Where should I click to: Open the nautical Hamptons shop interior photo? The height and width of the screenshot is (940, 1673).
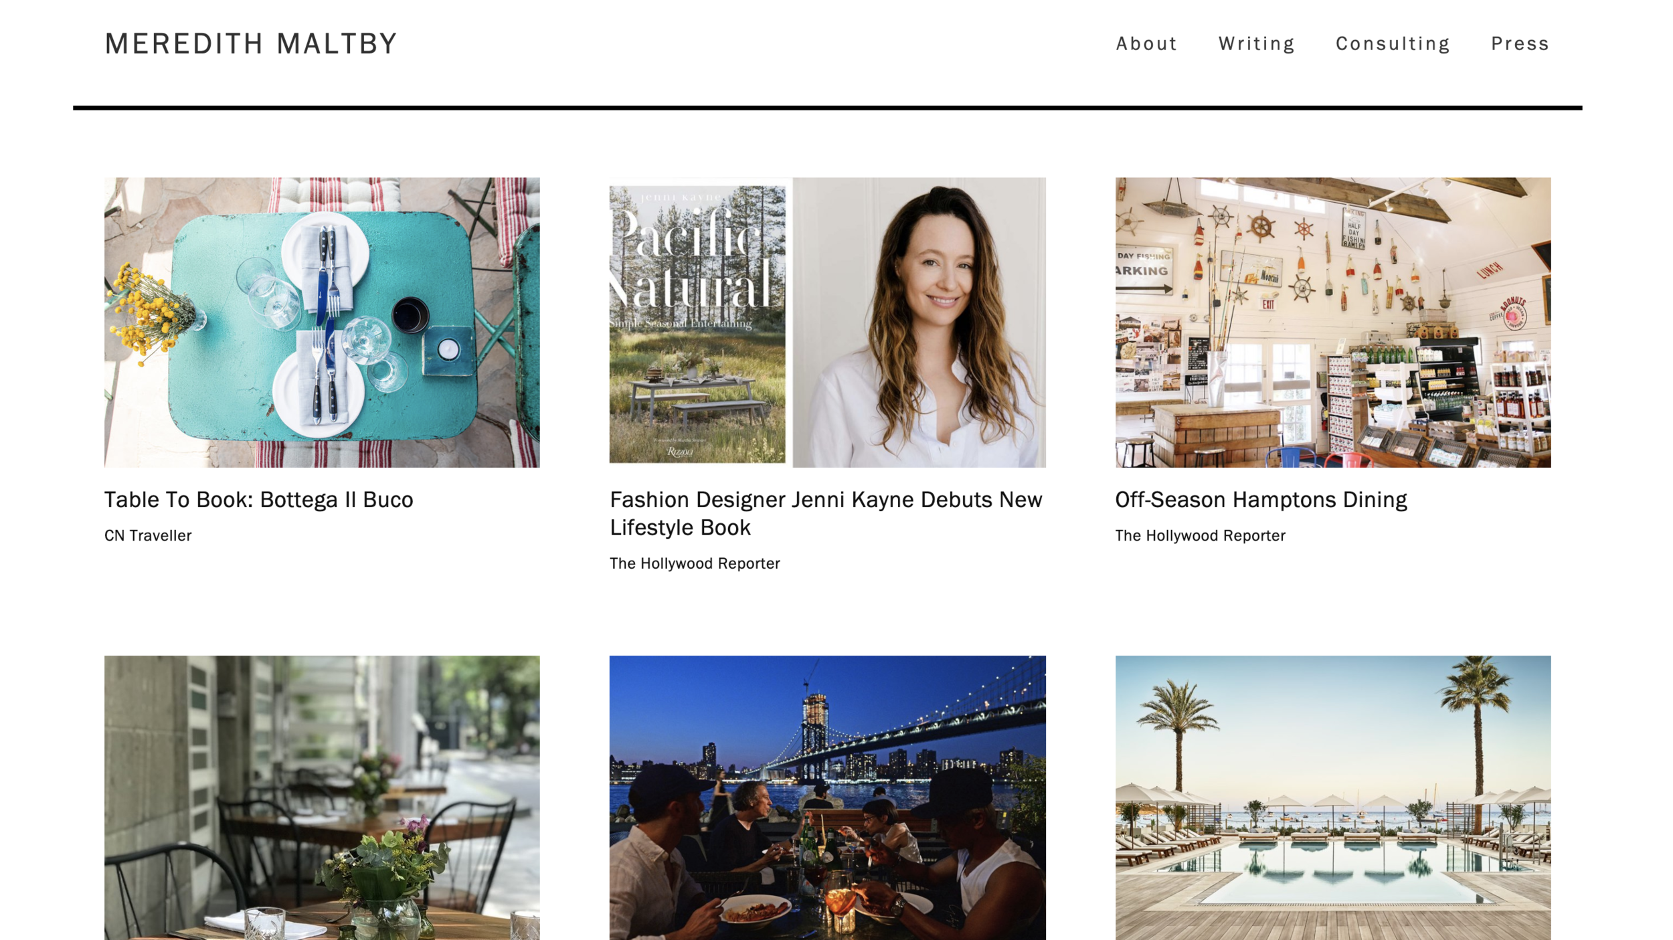[1332, 322]
